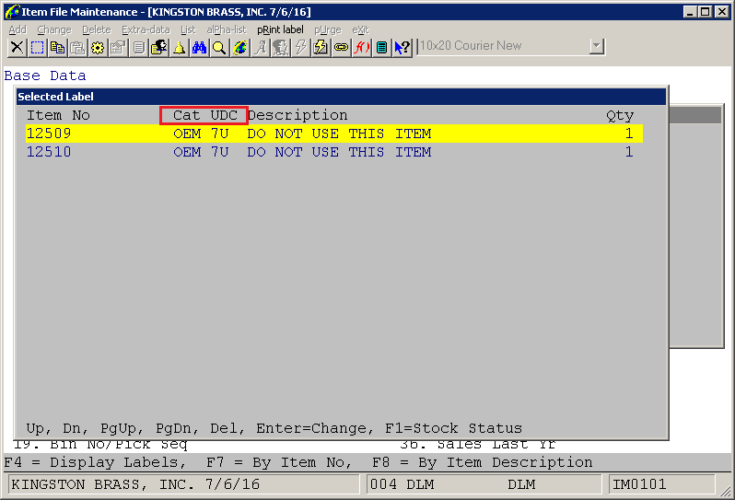This screenshot has width=735, height=500.
Task: Click the blue binoculars find icon
Action: click(199, 47)
